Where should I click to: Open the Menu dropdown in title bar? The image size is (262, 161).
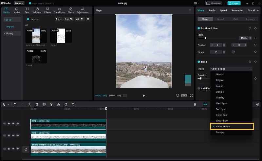click(19, 3)
